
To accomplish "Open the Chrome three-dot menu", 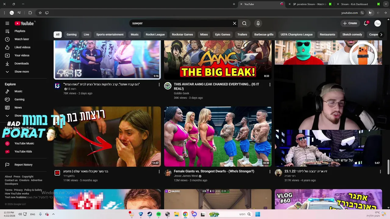I will (4, 13).
